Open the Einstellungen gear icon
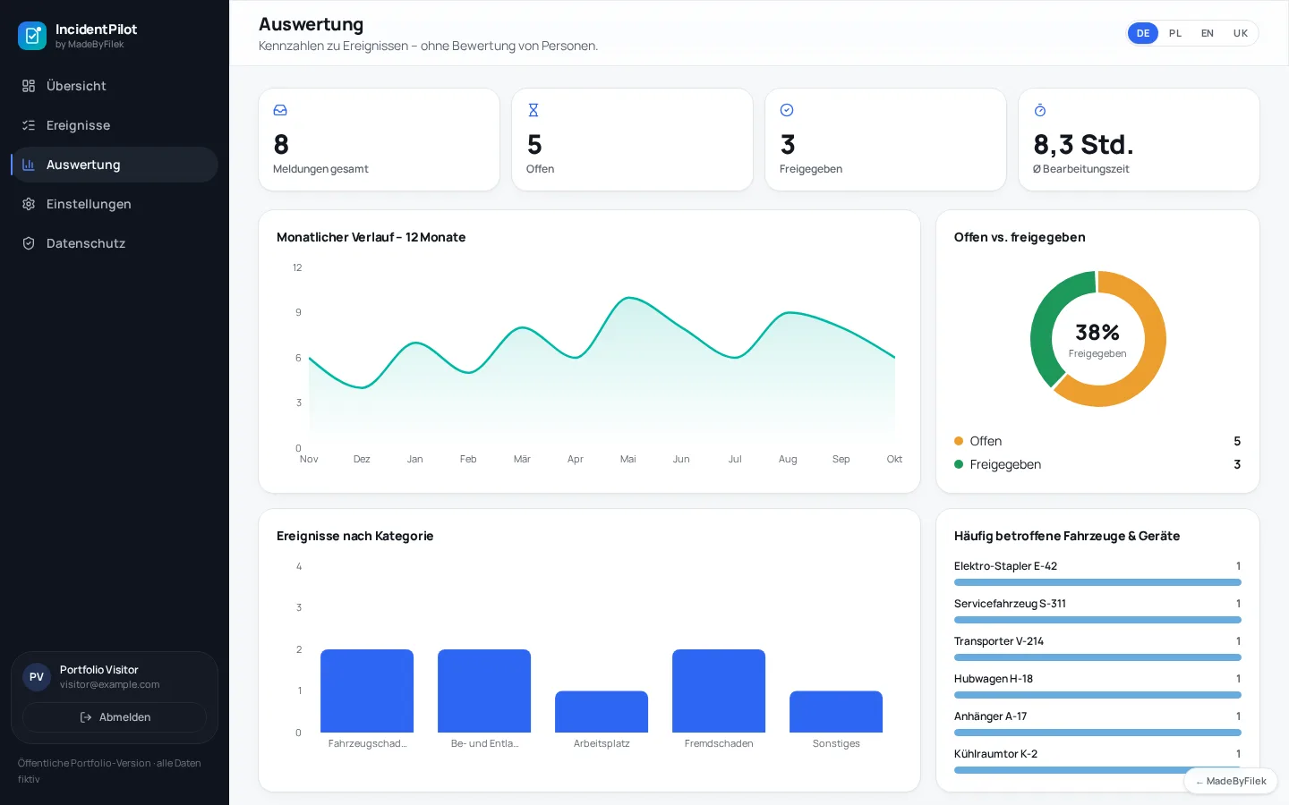Viewport: 1289px width, 805px height. (x=29, y=204)
